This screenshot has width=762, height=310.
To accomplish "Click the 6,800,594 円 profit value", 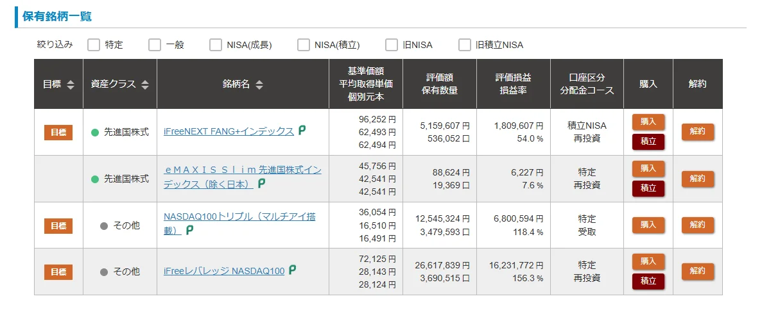I will click(519, 219).
